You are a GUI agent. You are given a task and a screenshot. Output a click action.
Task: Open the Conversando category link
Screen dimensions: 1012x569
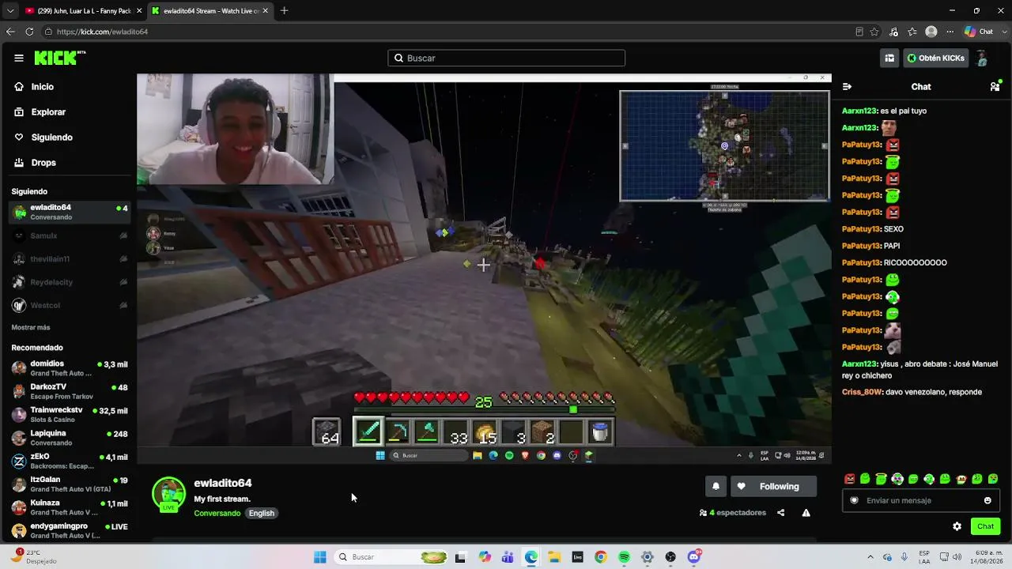(x=217, y=513)
